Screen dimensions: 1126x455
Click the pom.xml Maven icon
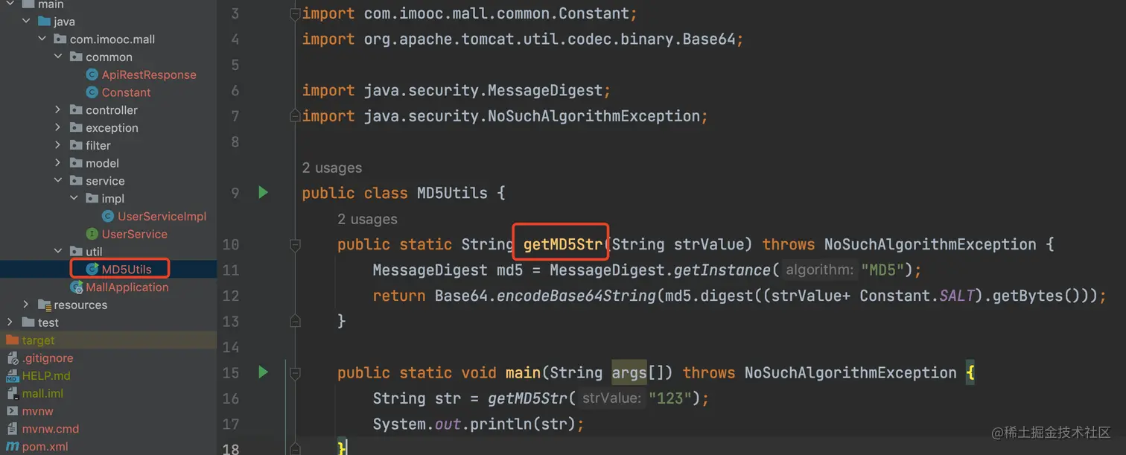tap(12, 447)
